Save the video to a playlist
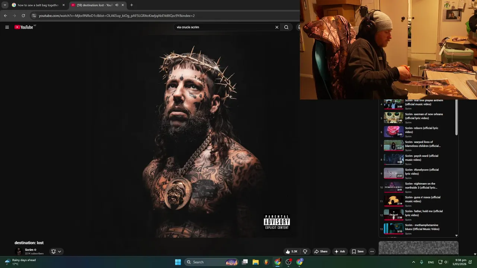The width and height of the screenshot is (477, 268). (358, 252)
